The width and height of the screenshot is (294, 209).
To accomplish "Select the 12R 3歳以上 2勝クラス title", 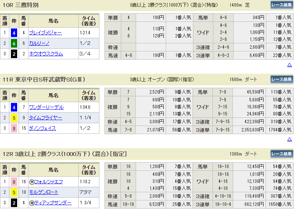I will point(65,154).
